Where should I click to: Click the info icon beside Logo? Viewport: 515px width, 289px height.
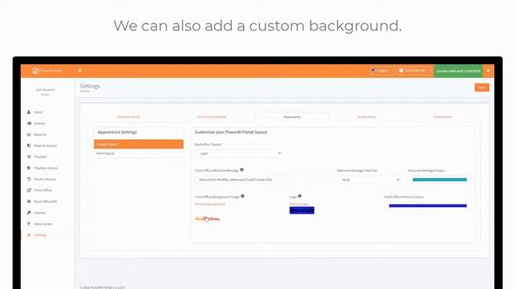299,196
